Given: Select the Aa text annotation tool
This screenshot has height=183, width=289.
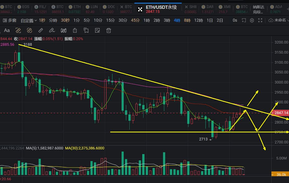Looking at the screenshot, I should pos(7,30).
